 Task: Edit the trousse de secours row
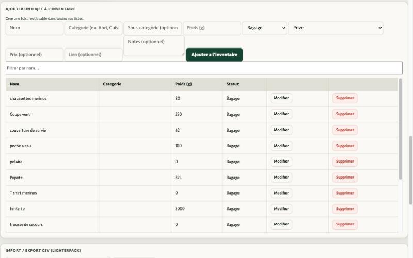(x=281, y=224)
